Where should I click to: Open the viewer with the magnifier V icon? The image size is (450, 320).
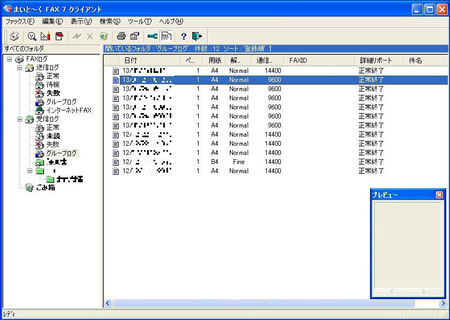(x=32, y=36)
